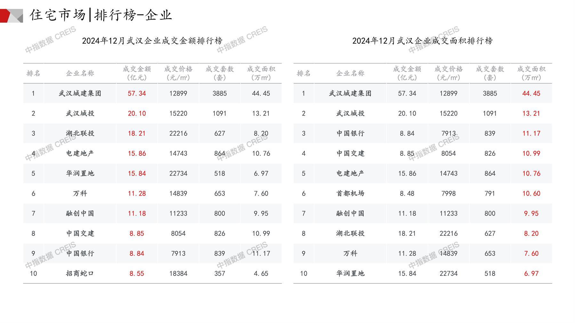Click the 成交套数 header in the right table
The width and height of the screenshot is (575, 323).
(490, 73)
